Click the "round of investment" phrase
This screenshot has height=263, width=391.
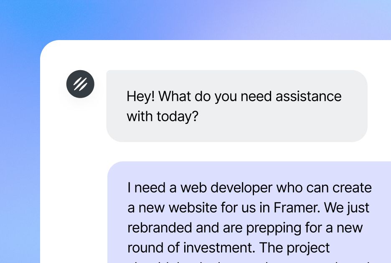tap(190, 248)
